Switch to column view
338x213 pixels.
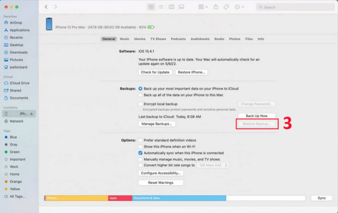[172, 7]
